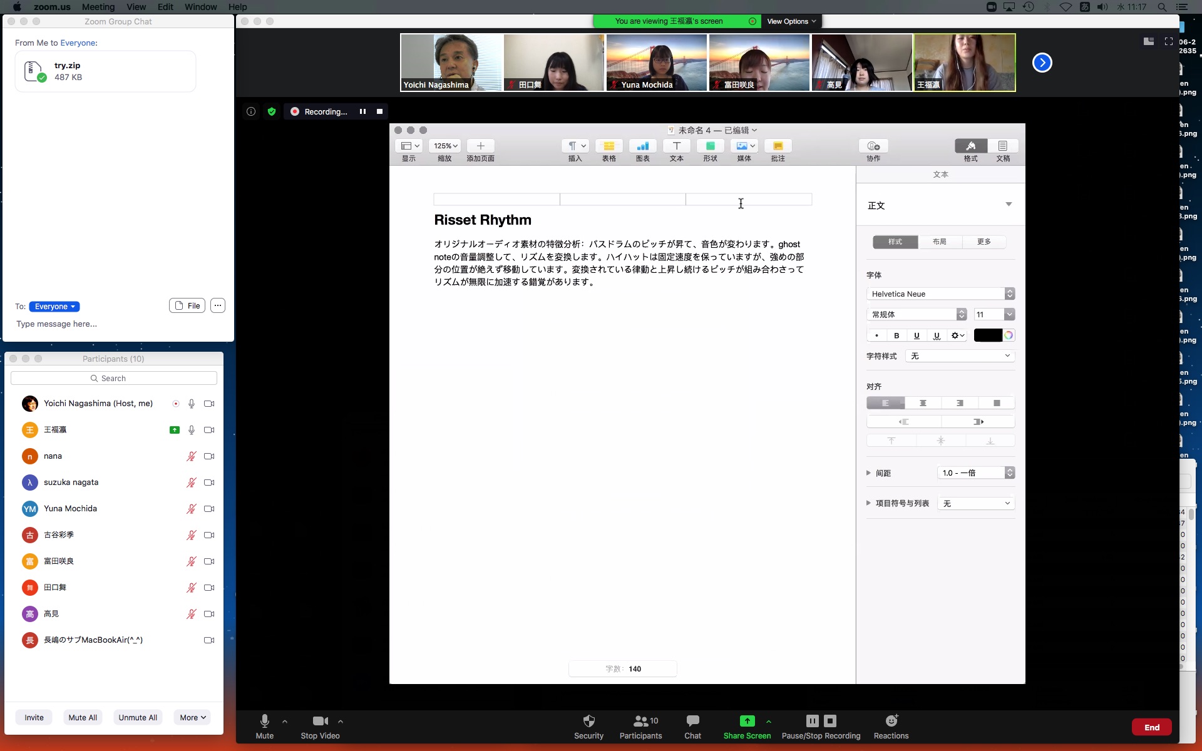Open Participants icon in meeting toolbar
The image size is (1202, 751).
click(640, 721)
